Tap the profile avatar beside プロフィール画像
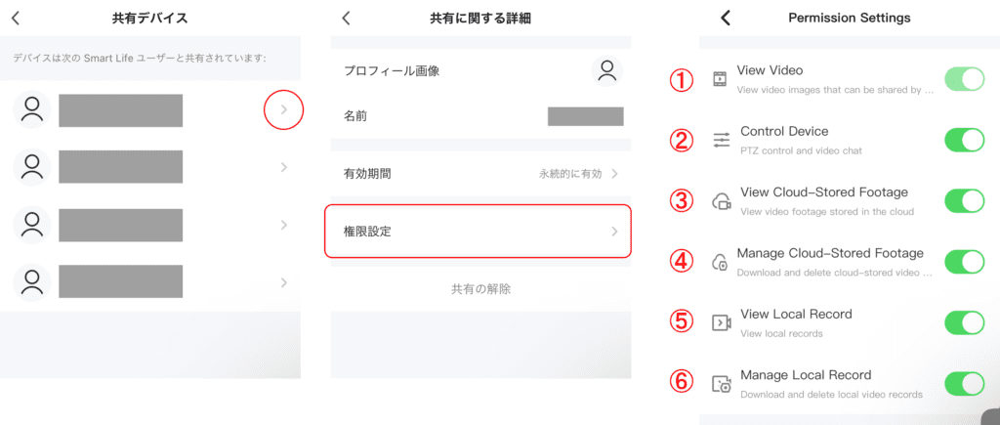Image resolution: width=1000 pixels, height=425 pixels. click(607, 70)
